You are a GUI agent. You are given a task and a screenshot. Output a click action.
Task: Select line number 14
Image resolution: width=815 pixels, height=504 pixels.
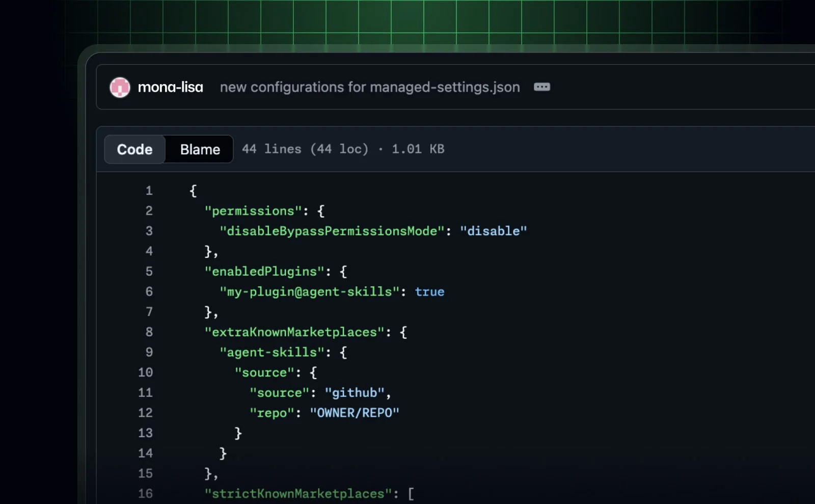click(145, 453)
